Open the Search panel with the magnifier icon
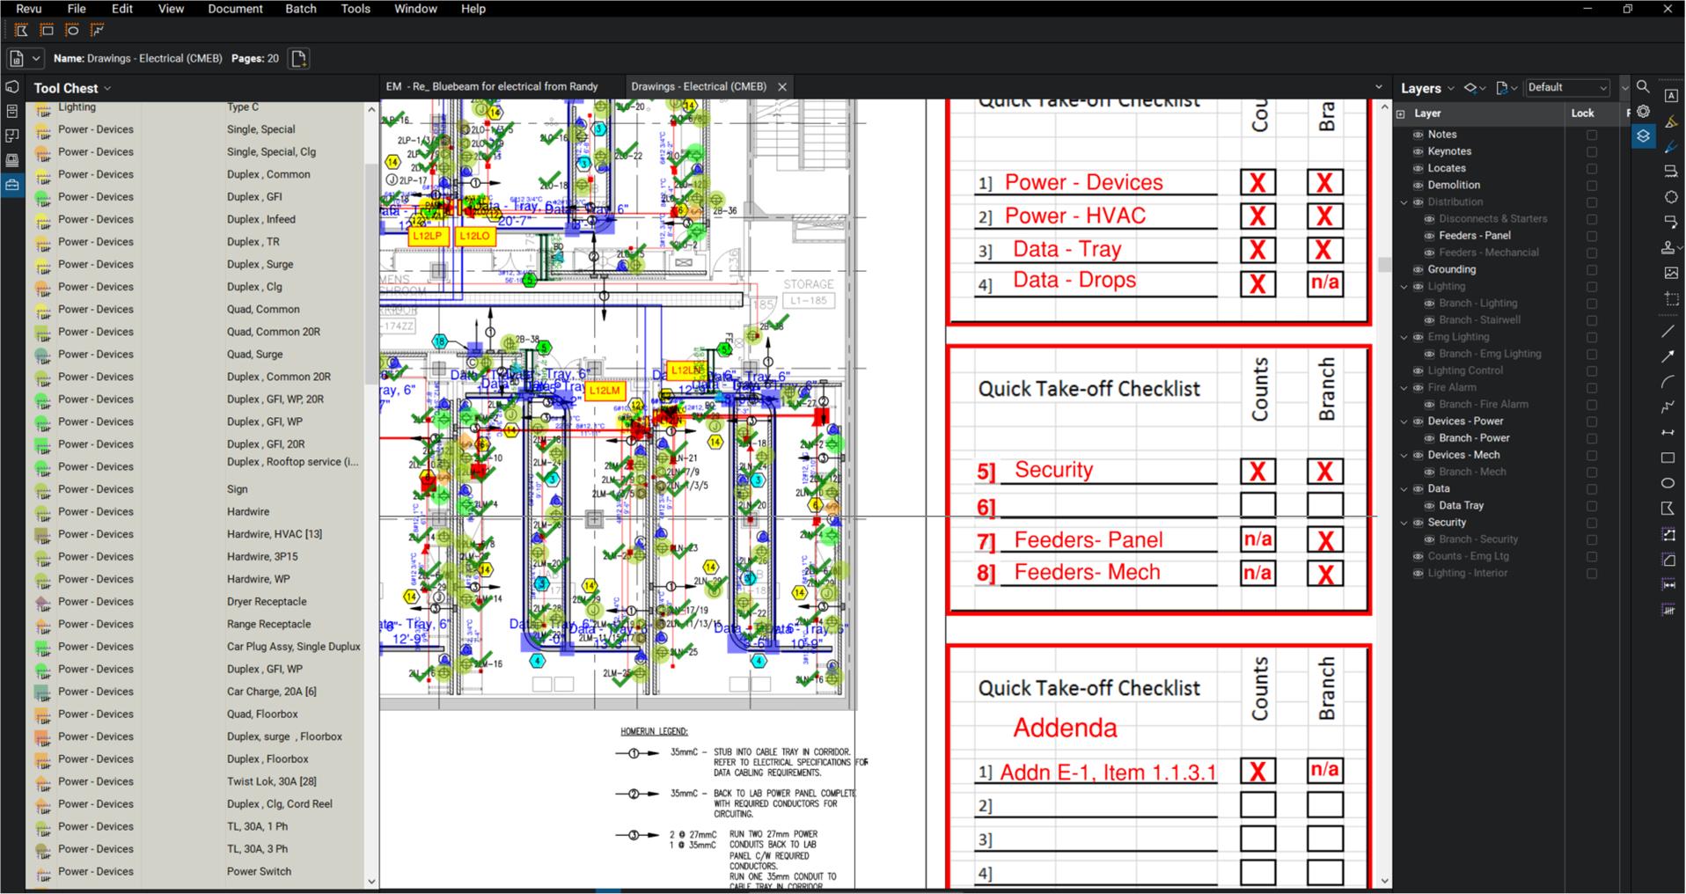 (x=1643, y=87)
